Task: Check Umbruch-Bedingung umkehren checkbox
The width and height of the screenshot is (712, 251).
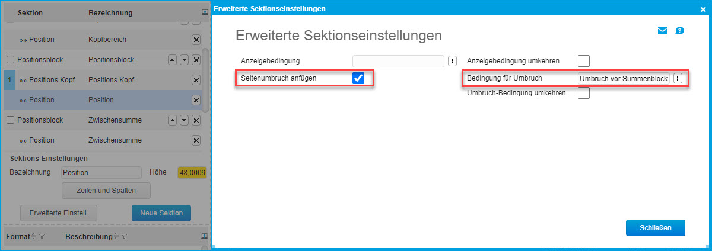Action: pyautogui.click(x=584, y=93)
